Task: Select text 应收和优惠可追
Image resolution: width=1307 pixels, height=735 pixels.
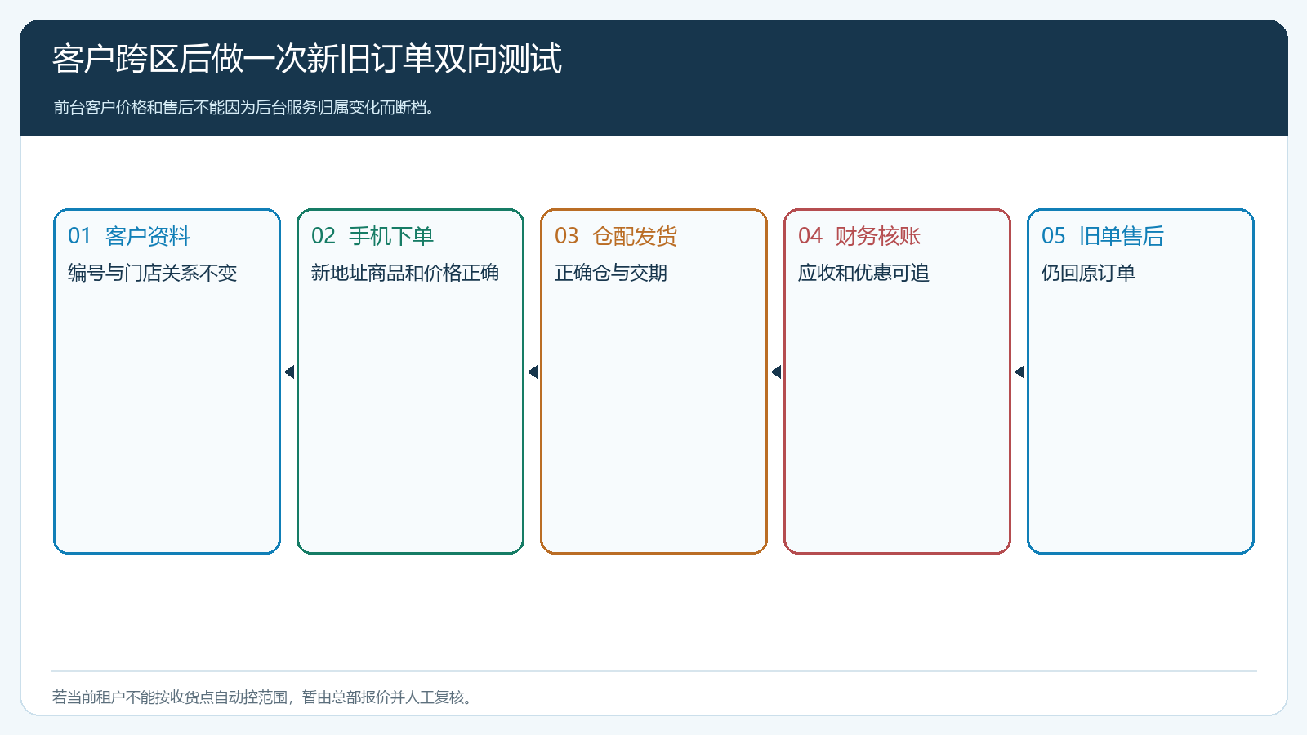Action: point(863,273)
